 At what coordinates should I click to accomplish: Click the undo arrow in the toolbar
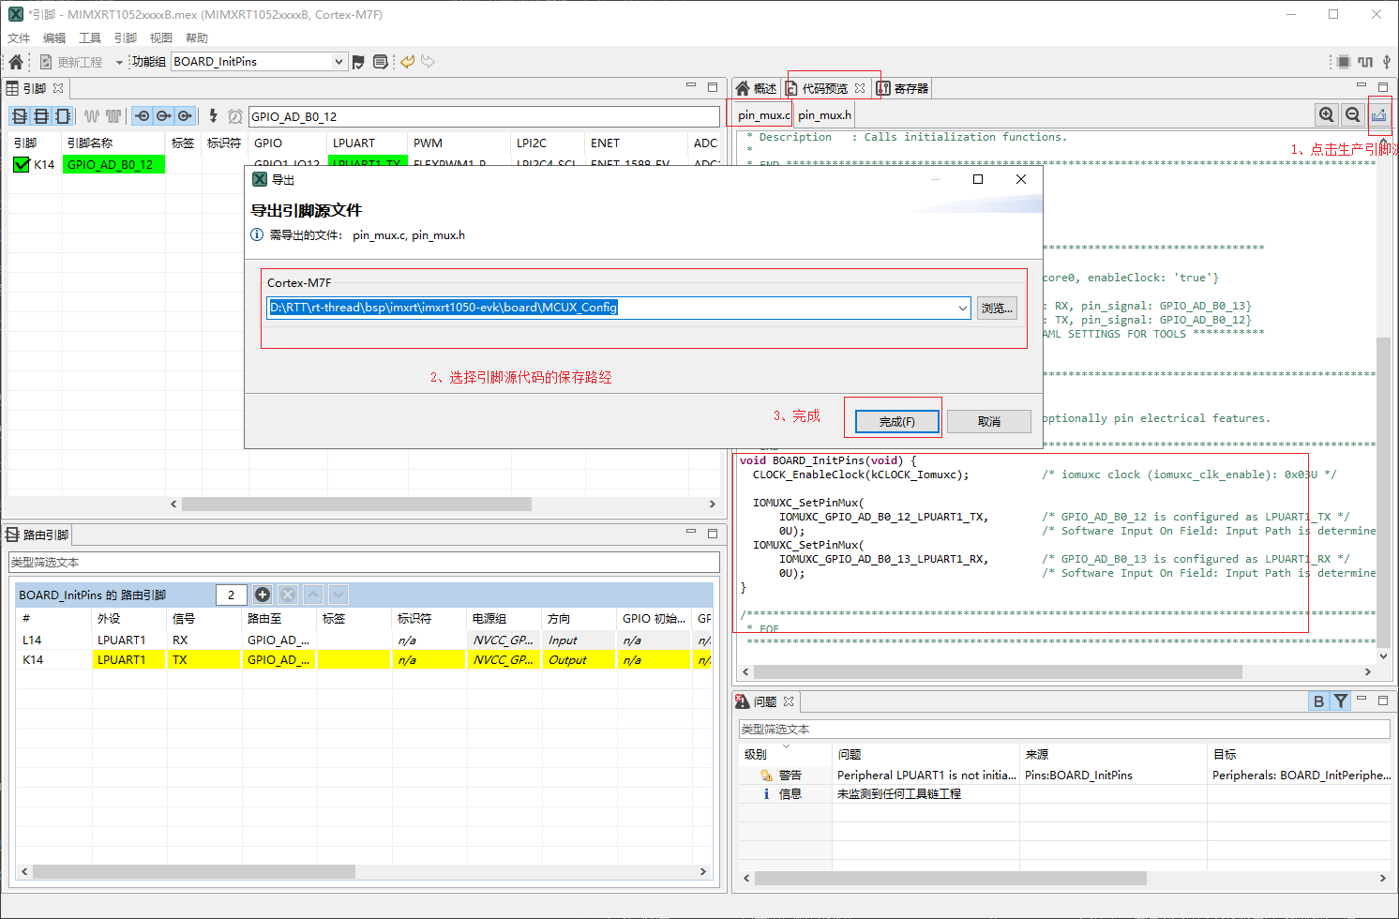tap(407, 62)
